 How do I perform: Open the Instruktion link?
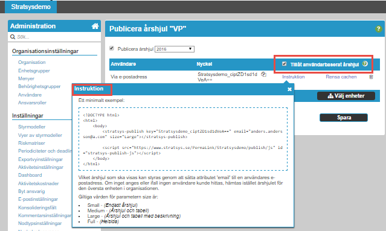click(x=293, y=77)
